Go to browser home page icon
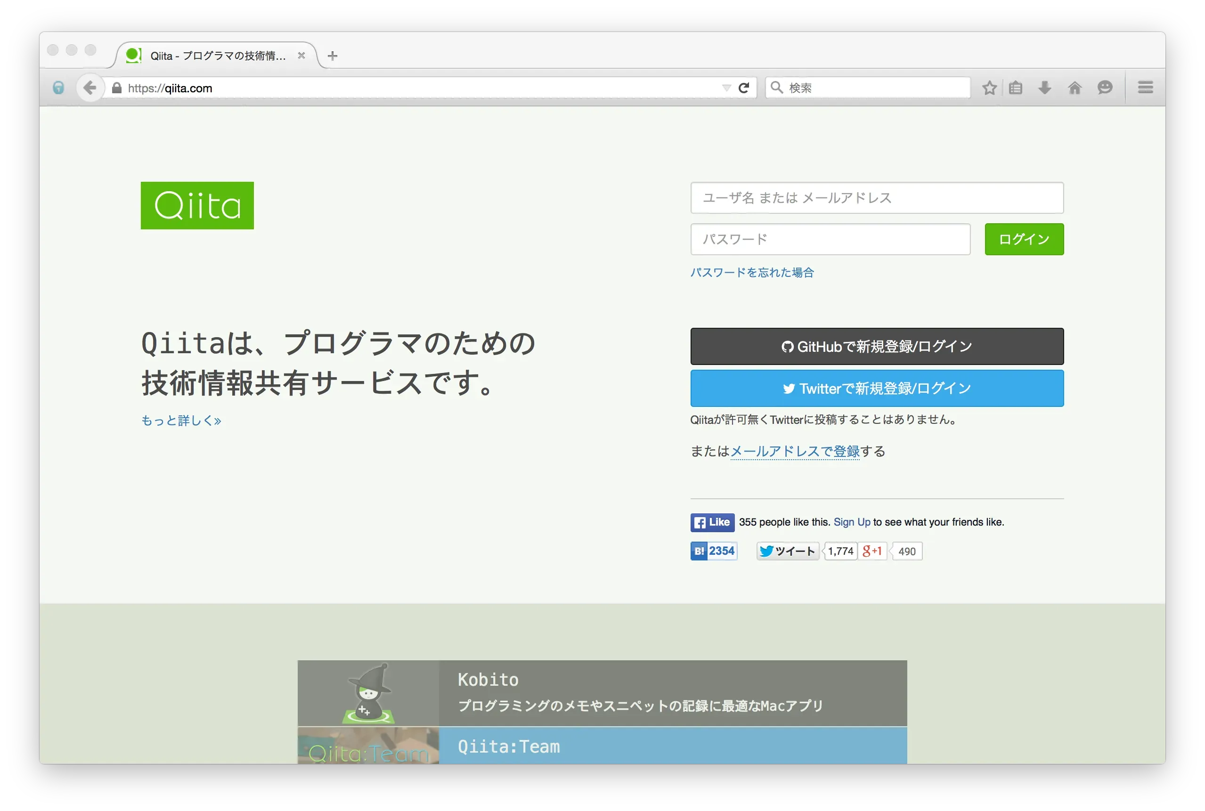 (x=1075, y=88)
